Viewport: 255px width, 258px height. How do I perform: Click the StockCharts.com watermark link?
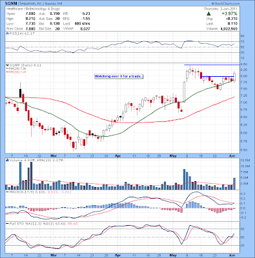click(225, 3)
